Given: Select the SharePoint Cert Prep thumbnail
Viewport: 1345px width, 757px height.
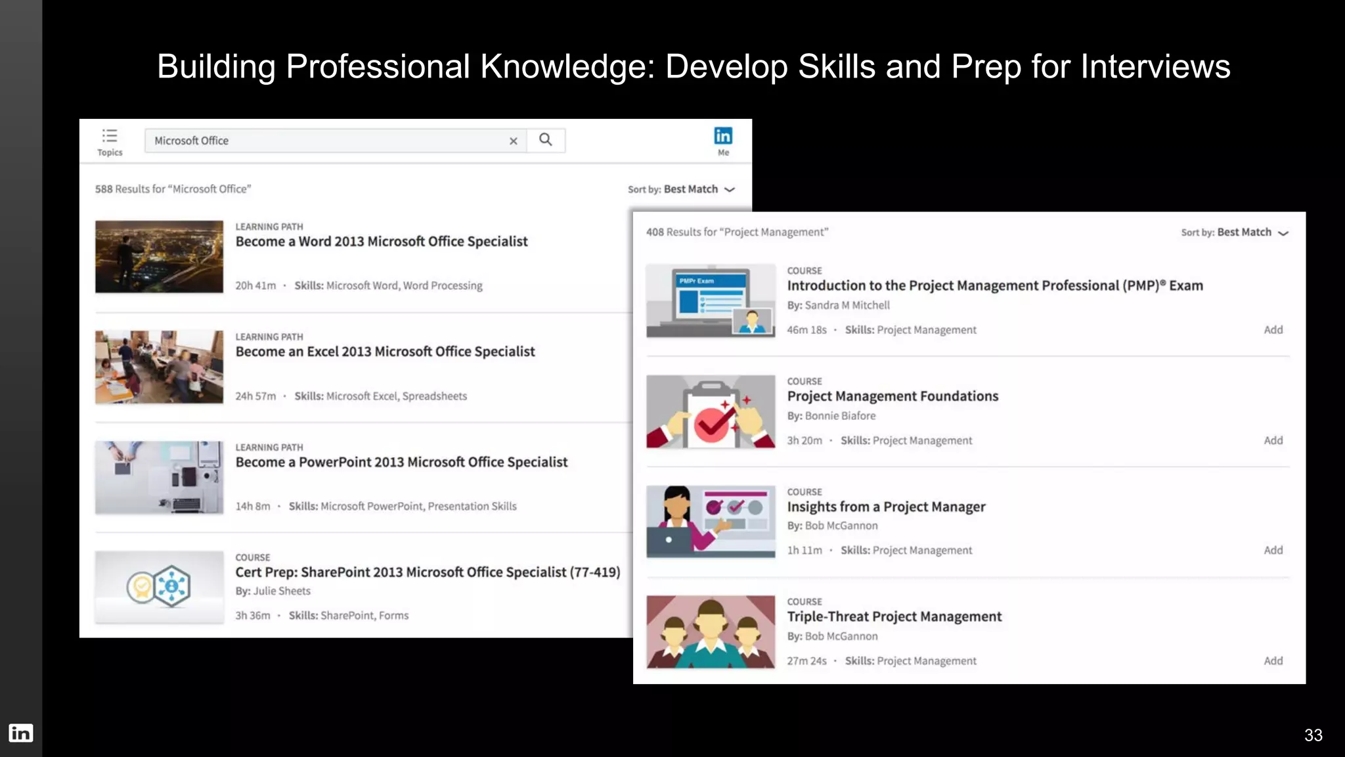Looking at the screenshot, I should coord(159,587).
